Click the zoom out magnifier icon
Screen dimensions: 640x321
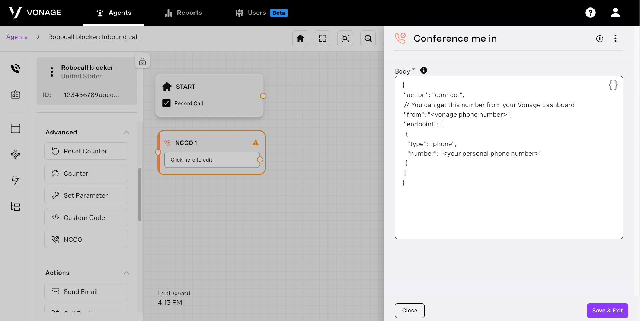click(x=368, y=38)
